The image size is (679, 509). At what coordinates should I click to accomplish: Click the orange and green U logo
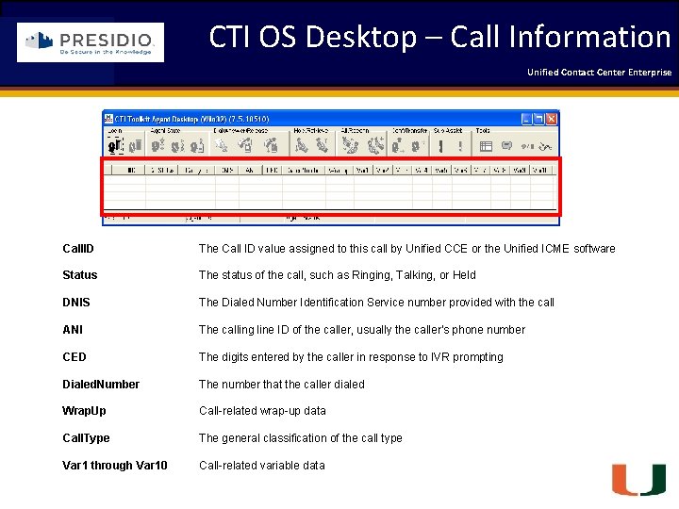point(638,479)
